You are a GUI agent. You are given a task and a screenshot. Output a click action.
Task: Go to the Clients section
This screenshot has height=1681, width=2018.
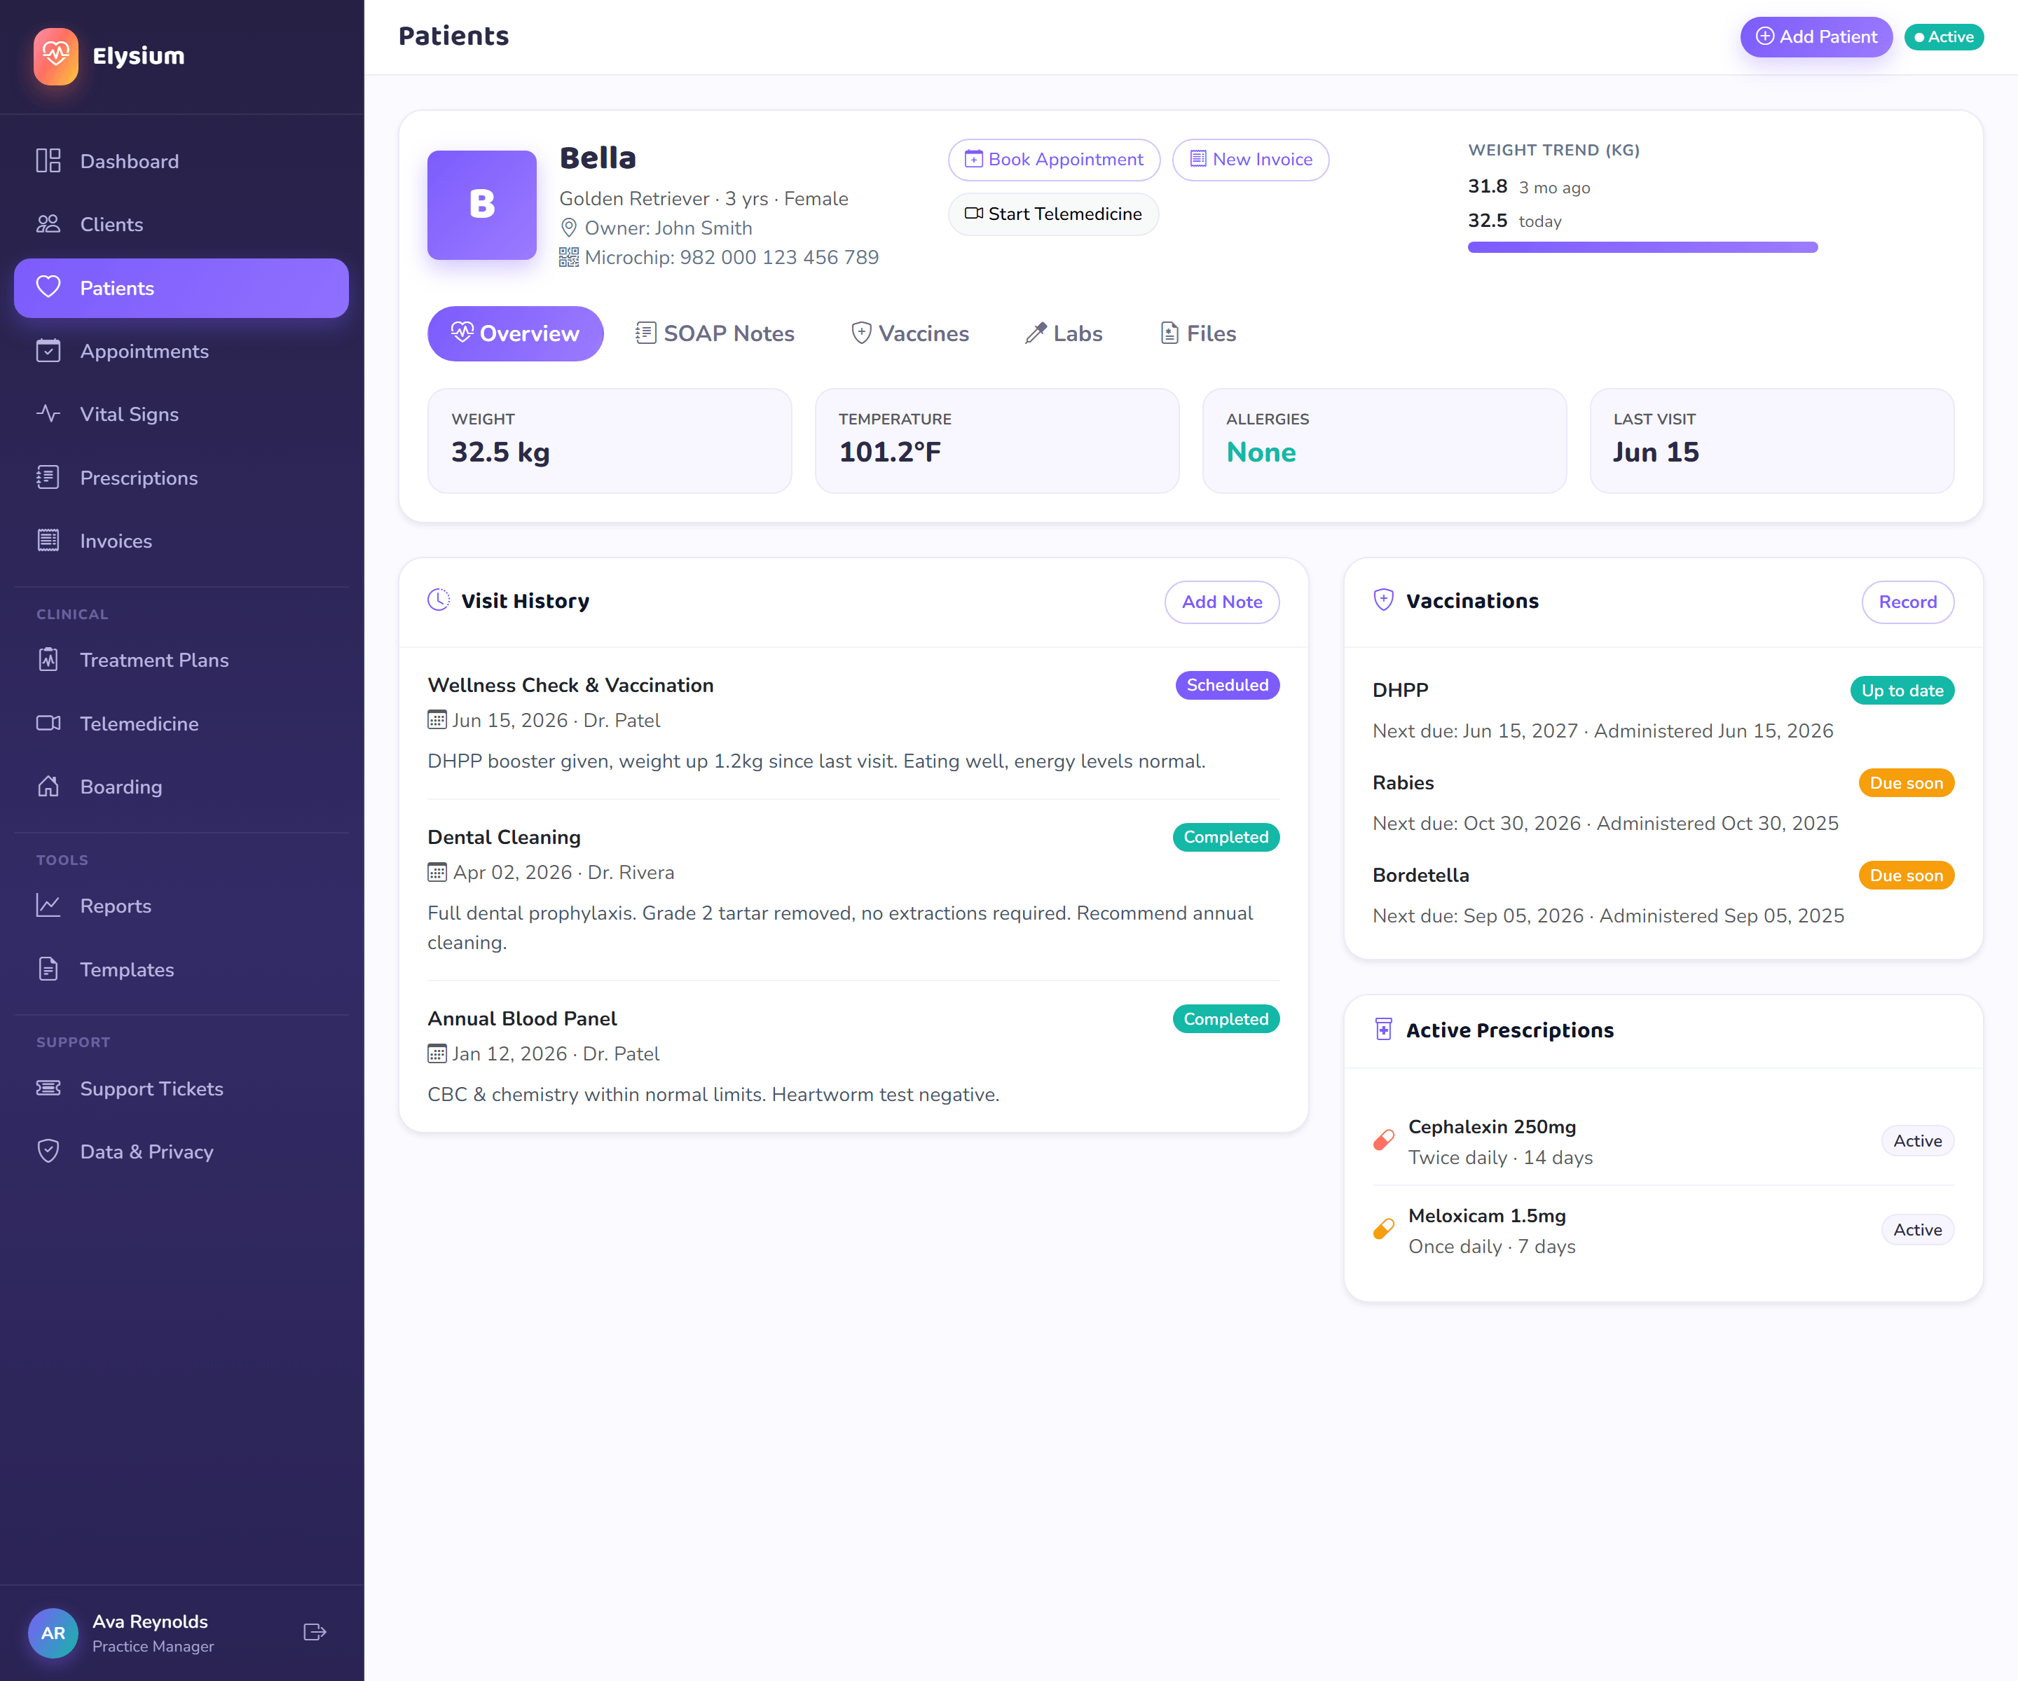181,224
